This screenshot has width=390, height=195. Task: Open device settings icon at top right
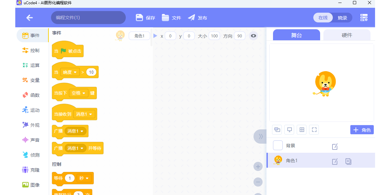(x=364, y=18)
